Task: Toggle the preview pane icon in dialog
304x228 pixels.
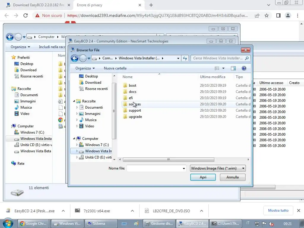Action: pyautogui.click(x=233, y=68)
